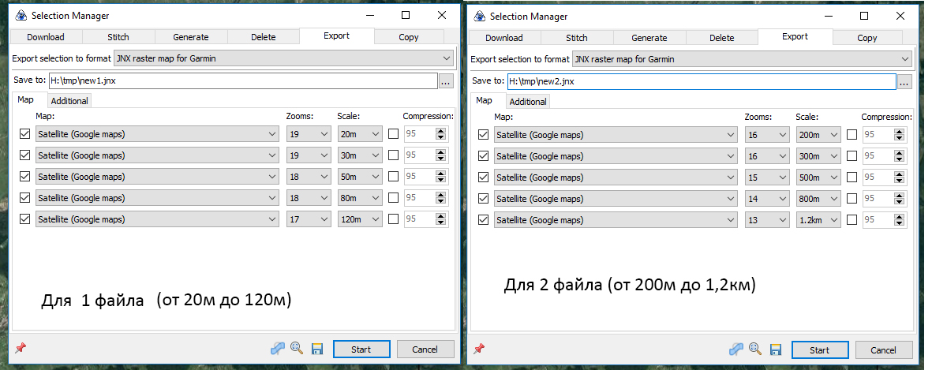Click the blue polygon selection icon in right window
This screenshot has width=947, height=370.
point(736,349)
